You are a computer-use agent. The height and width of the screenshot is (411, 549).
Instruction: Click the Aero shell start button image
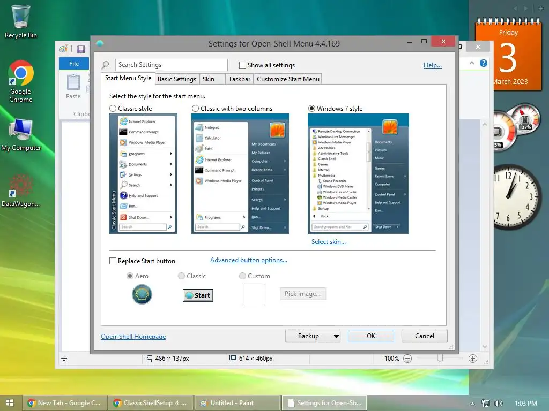(x=142, y=294)
